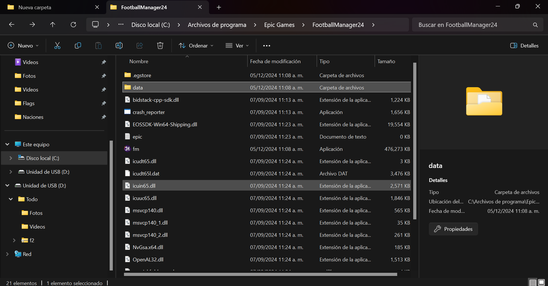Go back with the left arrow
The height and width of the screenshot is (286, 548).
12,25
